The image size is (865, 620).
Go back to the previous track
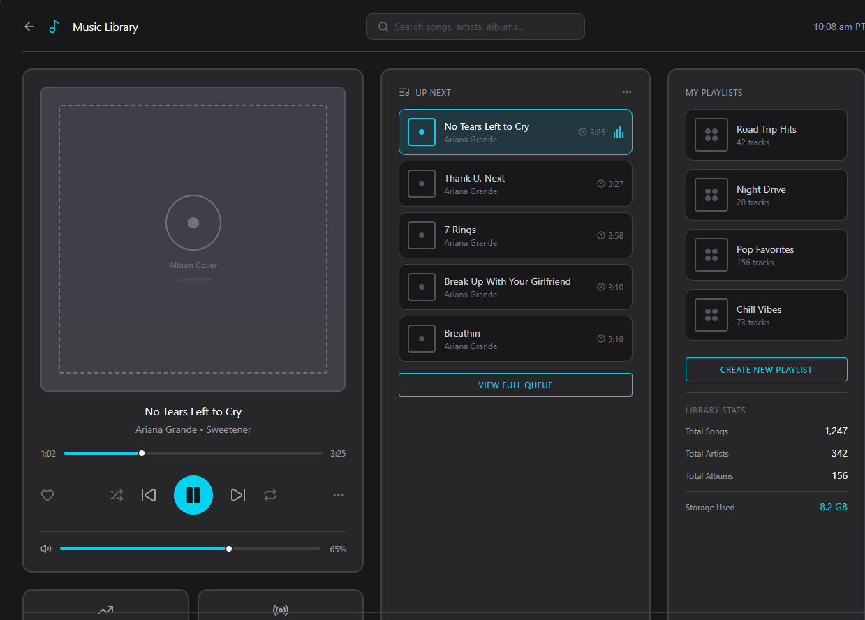[149, 495]
